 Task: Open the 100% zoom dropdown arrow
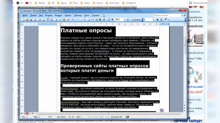[124, 20]
